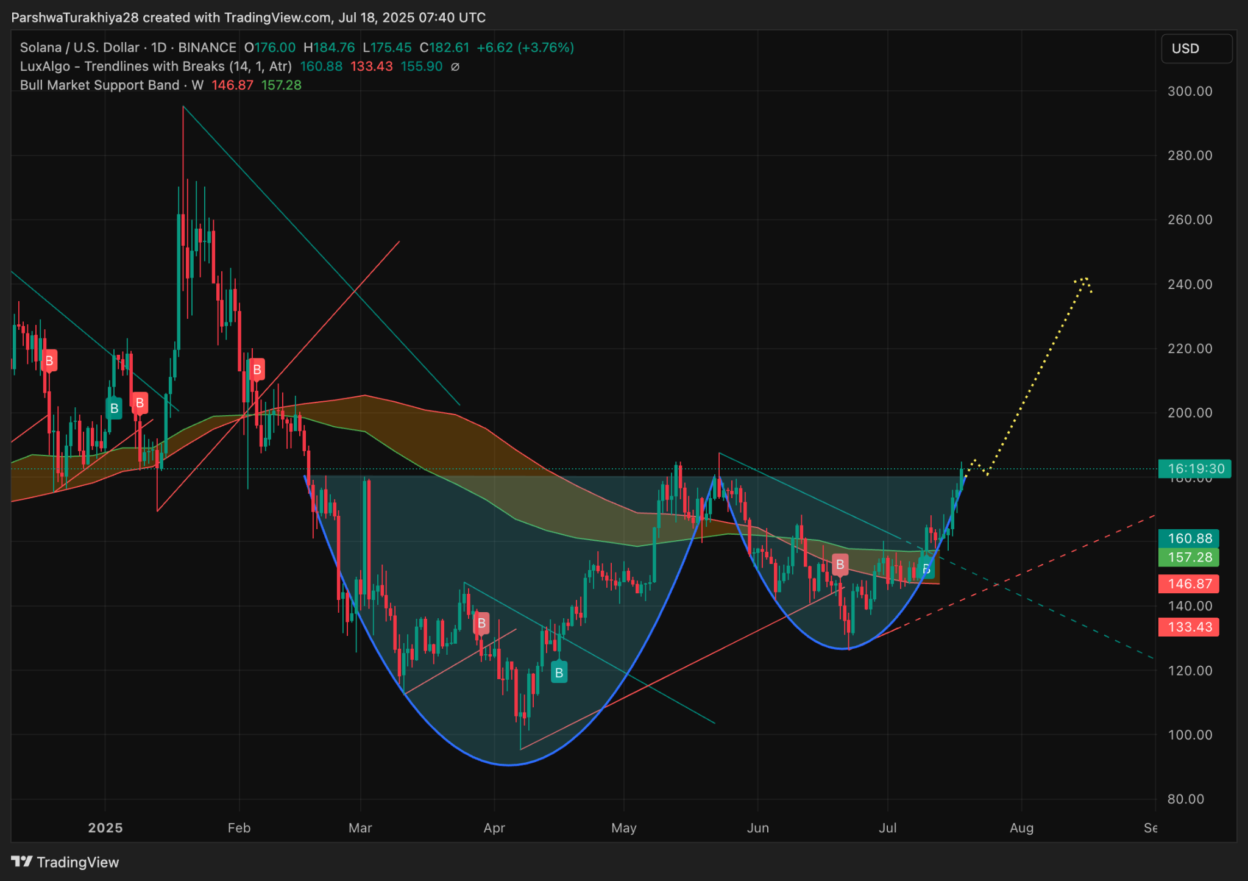
Task: Click the green B marker near 200 level
Action: click(x=114, y=408)
